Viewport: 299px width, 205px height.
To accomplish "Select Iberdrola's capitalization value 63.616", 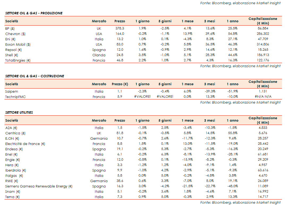I will pos(263,170).
